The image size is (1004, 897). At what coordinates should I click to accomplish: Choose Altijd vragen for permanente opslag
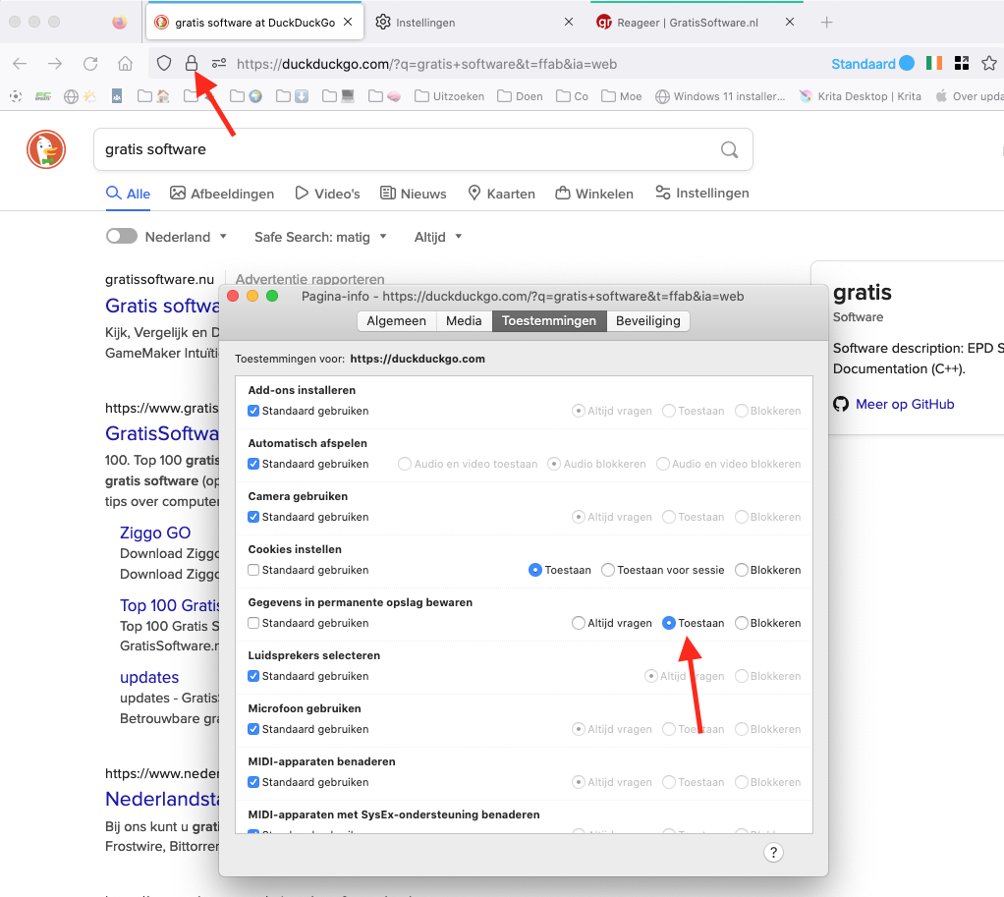point(579,623)
